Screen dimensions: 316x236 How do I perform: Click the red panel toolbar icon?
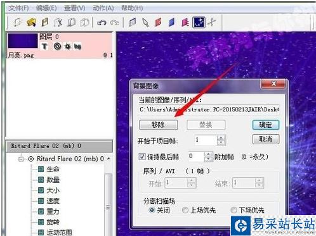coord(158,22)
